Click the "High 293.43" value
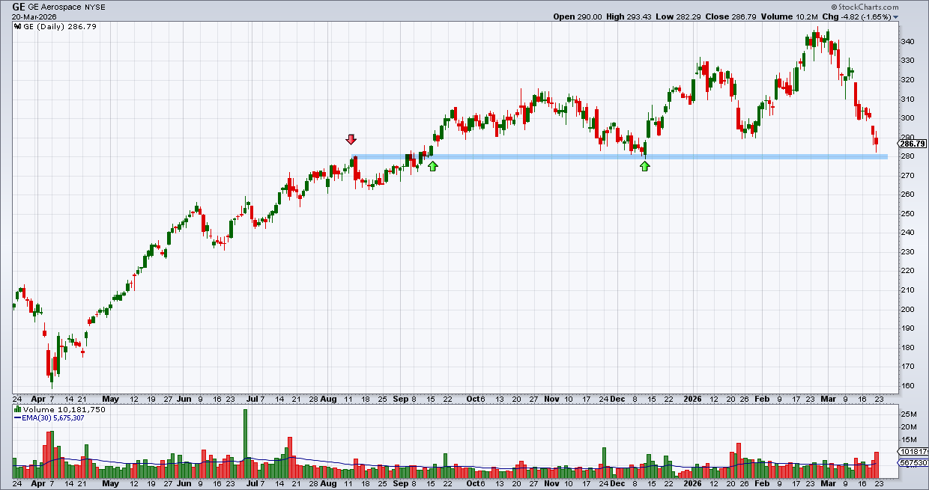The image size is (929, 490). coord(630,16)
